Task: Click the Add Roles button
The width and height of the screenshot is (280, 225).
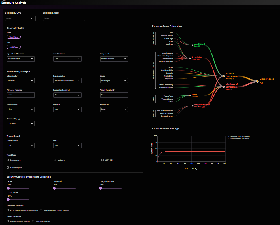Action: pos(14,37)
